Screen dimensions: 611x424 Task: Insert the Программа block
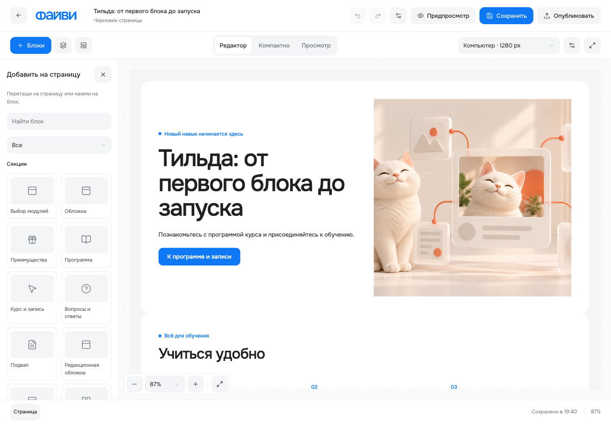pos(86,245)
